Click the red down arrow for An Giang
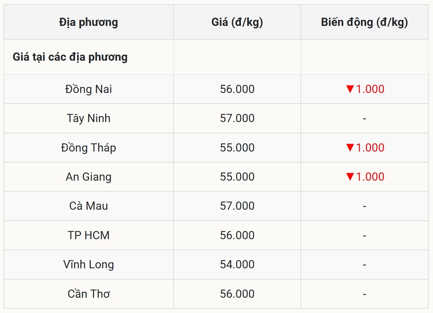Viewport: 433px width, 313px height. 350,177
